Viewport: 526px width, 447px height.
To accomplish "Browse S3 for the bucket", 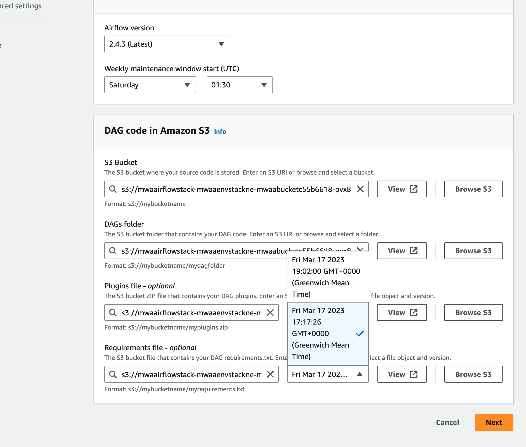I will [474, 189].
